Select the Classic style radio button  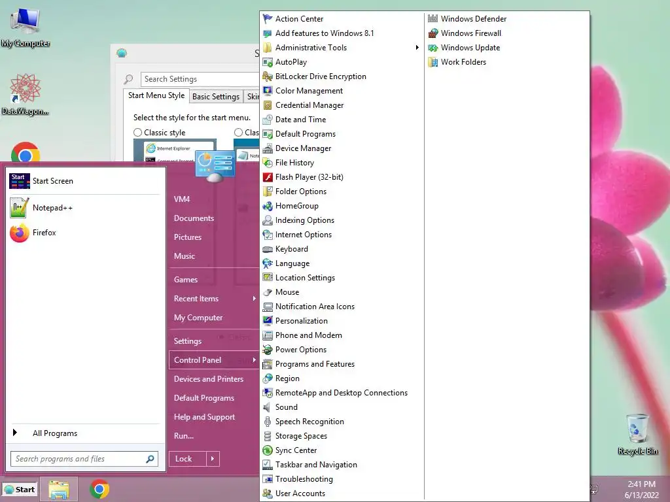pyautogui.click(x=137, y=133)
